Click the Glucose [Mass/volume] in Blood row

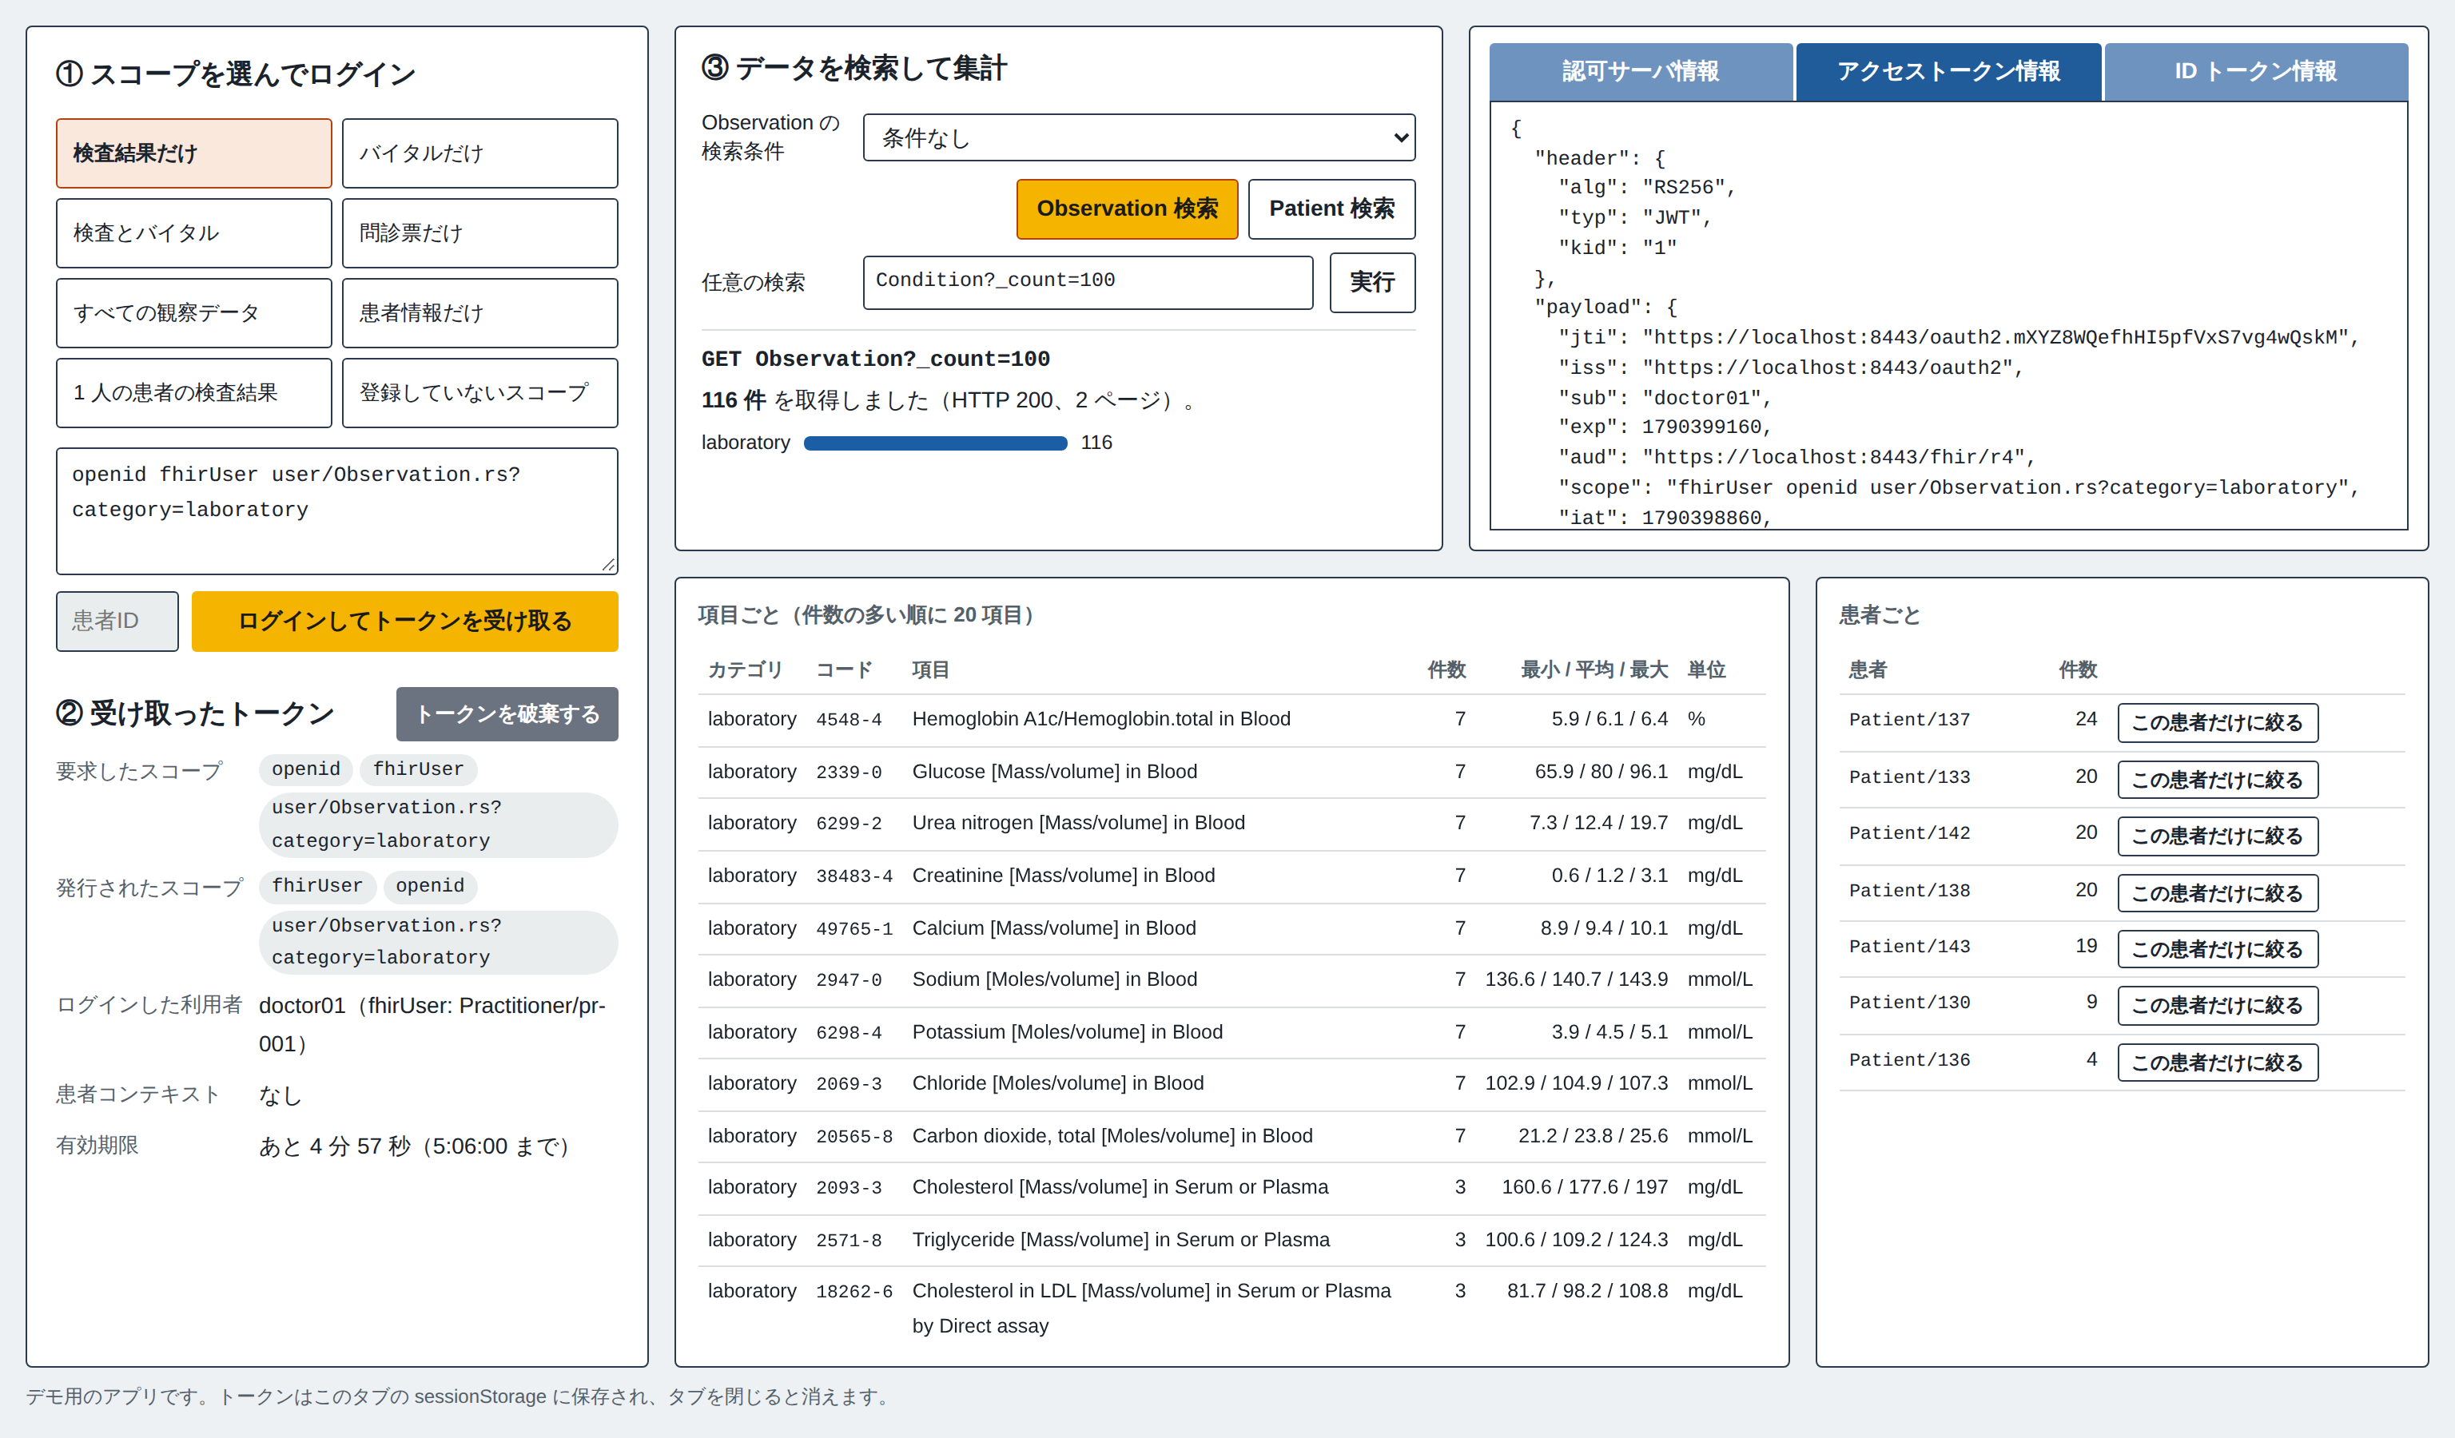[1231, 772]
